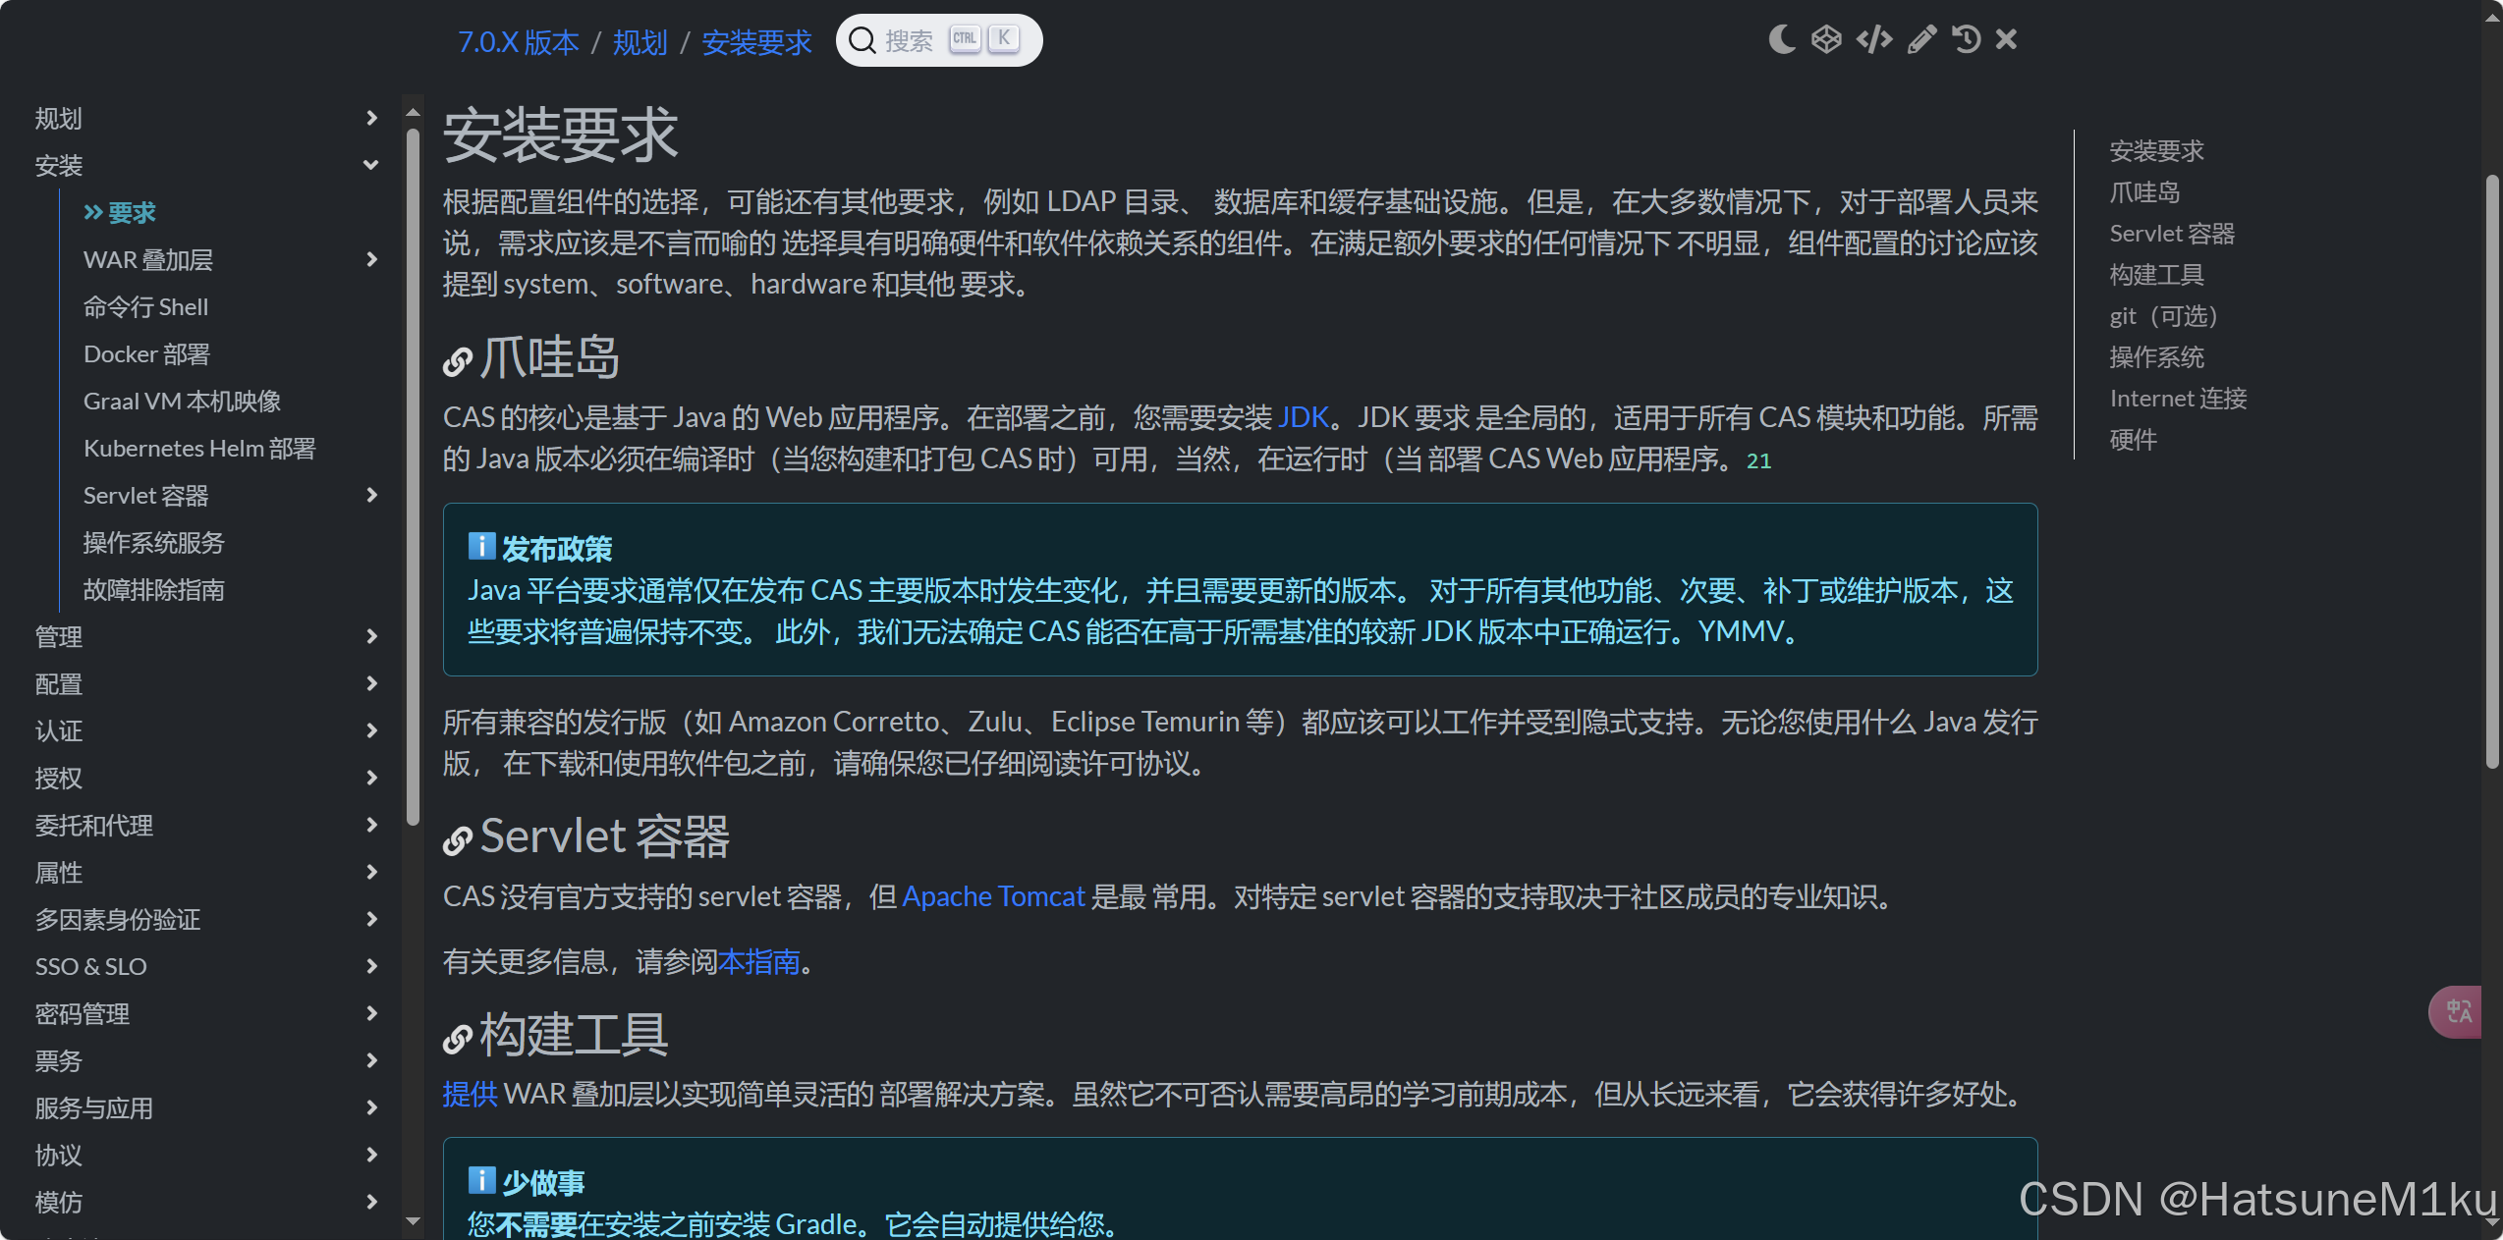Click the 7.0.X 版本 breadcrumb link
The image size is (2503, 1240).
coord(518,42)
